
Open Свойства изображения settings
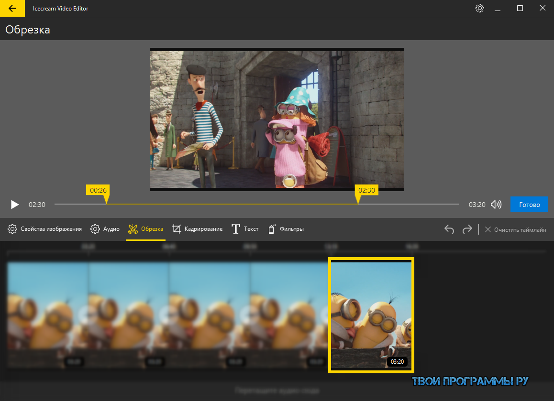click(x=44, y=229)
